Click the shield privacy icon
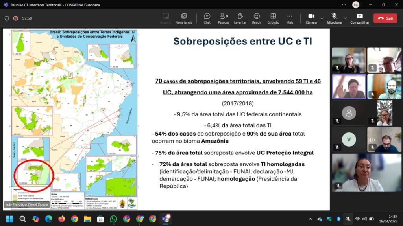The image size is (403, 226). tap(7, 18)
